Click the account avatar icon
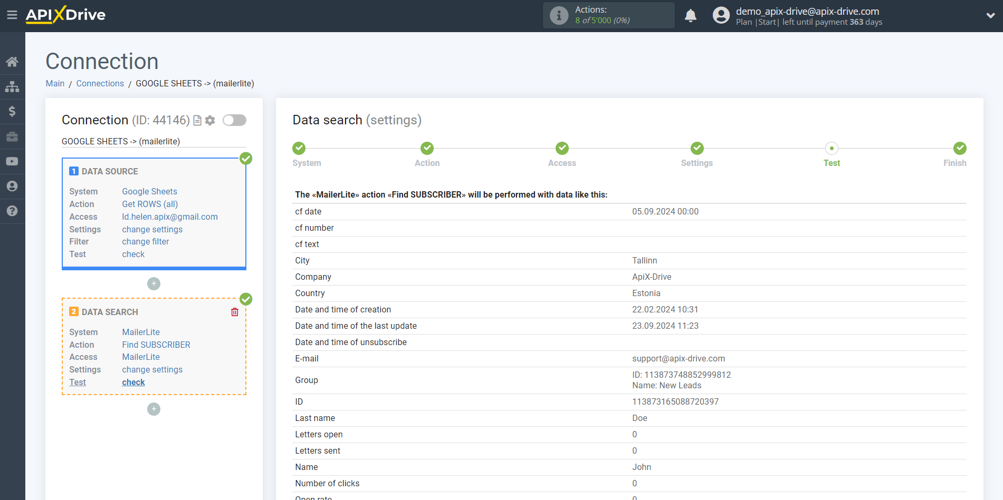 721,15
